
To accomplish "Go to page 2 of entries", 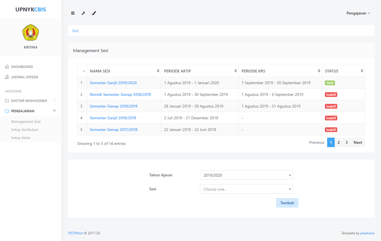I will tap(338, 142).
